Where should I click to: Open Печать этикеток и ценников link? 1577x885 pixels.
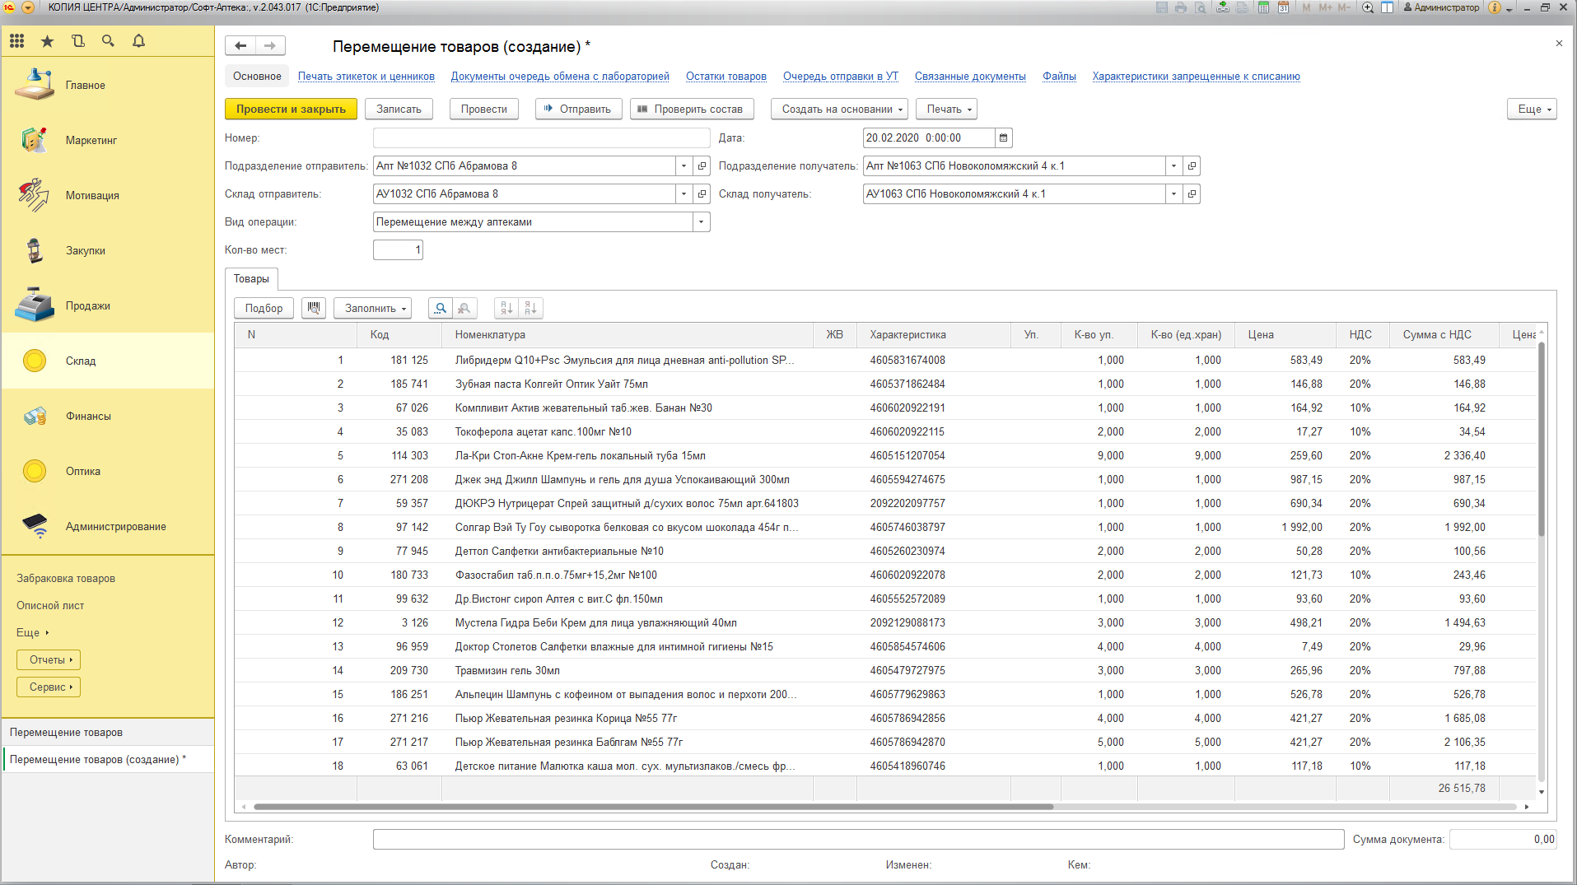coord(366,77)
